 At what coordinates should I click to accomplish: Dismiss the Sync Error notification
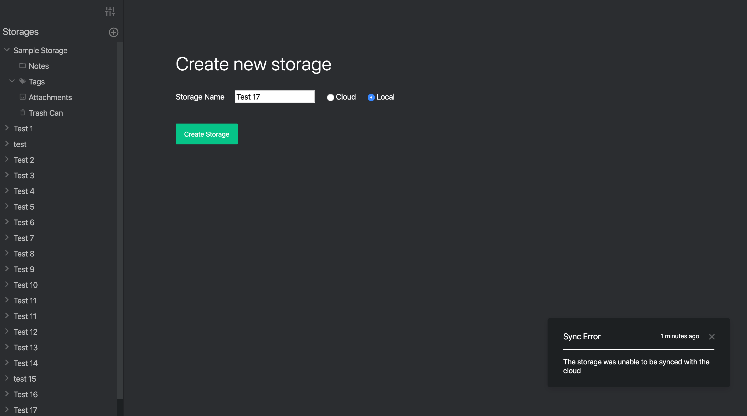[712, 337]
